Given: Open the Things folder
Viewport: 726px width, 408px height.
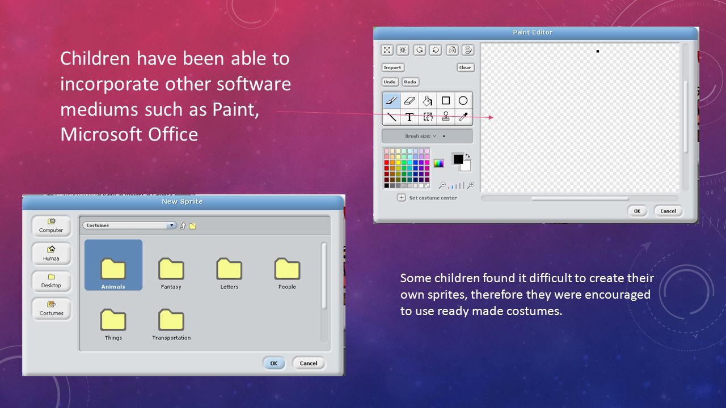Looking at the screenshot, I should tap(113, 324).
